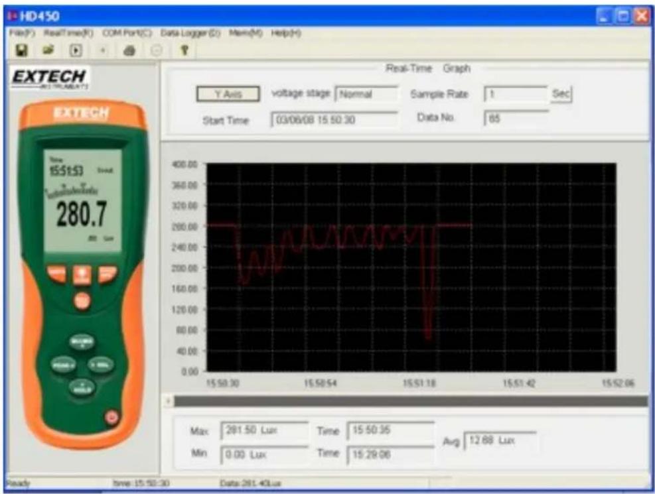Open the File menu

22,33
